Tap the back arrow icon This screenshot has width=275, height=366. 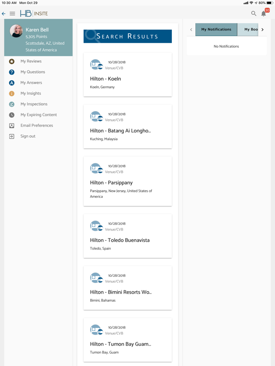click(3, 13)
